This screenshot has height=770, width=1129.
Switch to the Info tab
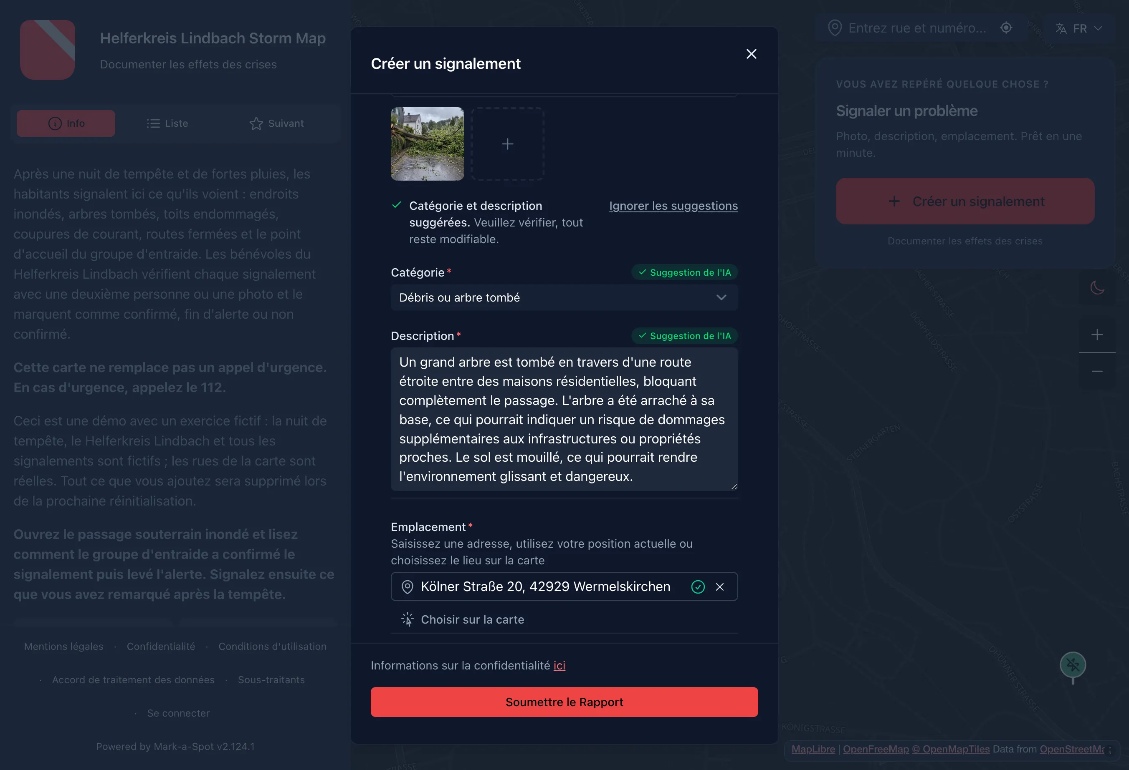pyautogui.click(x=66, y=123)
